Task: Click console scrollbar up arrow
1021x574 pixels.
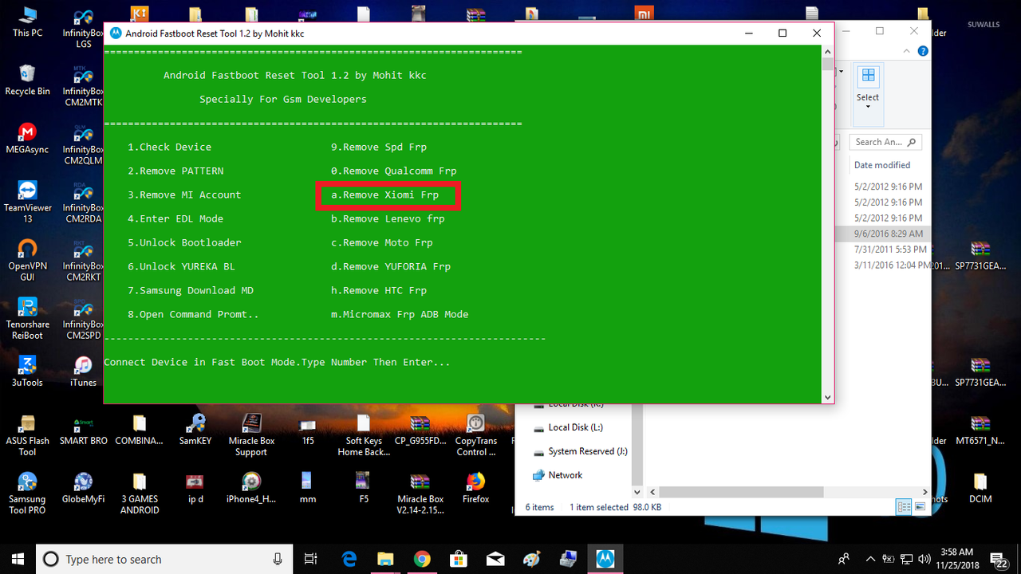Action: [x=827, y=52]
